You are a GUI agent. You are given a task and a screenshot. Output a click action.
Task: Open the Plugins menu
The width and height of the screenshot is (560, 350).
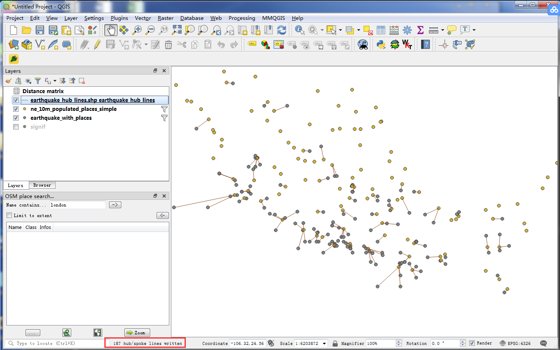[x=119, y=18]
